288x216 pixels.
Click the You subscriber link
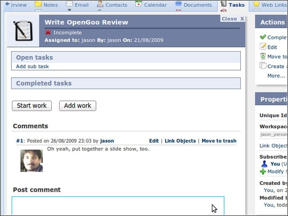coord(275,164)
